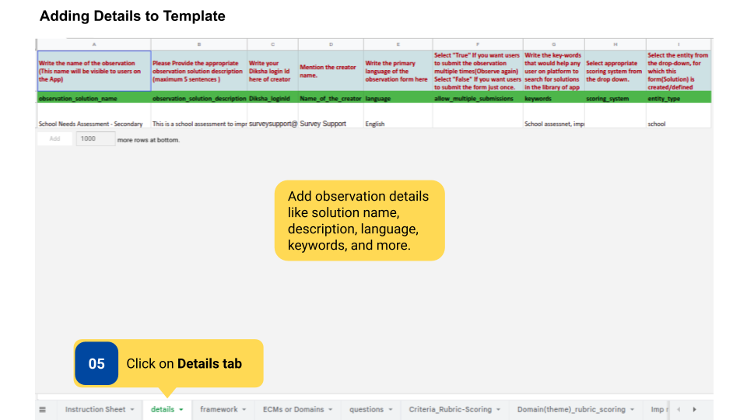Open the details tab dropdown arrow
Viewport: 747px width, 420px height.
point(181,409)
